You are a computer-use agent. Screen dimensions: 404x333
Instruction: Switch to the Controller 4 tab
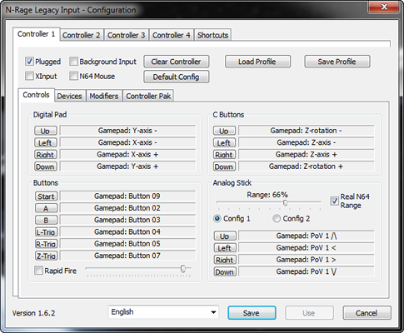172,35
